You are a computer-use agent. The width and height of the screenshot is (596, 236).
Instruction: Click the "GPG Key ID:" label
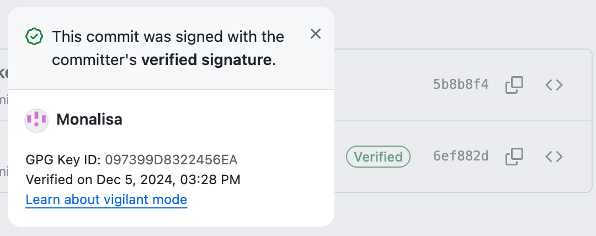coord(63,160)
